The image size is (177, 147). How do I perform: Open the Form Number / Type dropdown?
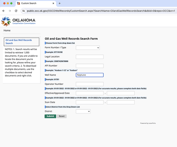pos(88,48)
